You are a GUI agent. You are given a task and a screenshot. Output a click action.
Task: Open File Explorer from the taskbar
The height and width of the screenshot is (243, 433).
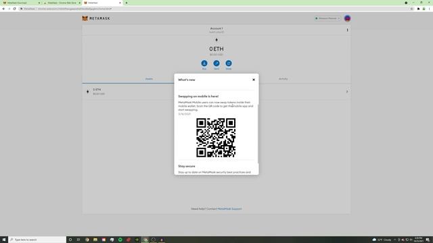(95, 240)
